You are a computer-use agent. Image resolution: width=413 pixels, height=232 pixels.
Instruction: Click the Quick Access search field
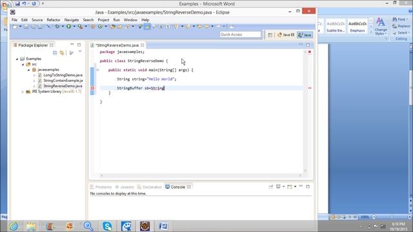(240, 34)
